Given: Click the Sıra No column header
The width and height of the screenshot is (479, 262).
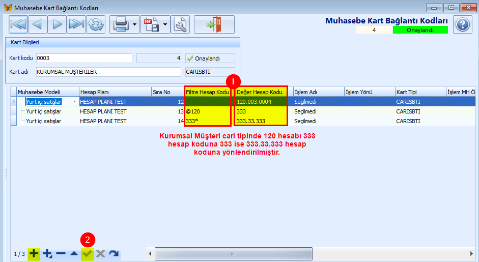Looking at the screenshot, I should pyautogui.click(x=167, y=92).
